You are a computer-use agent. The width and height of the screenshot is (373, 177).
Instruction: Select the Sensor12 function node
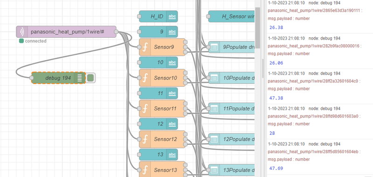tap(162, 139)
